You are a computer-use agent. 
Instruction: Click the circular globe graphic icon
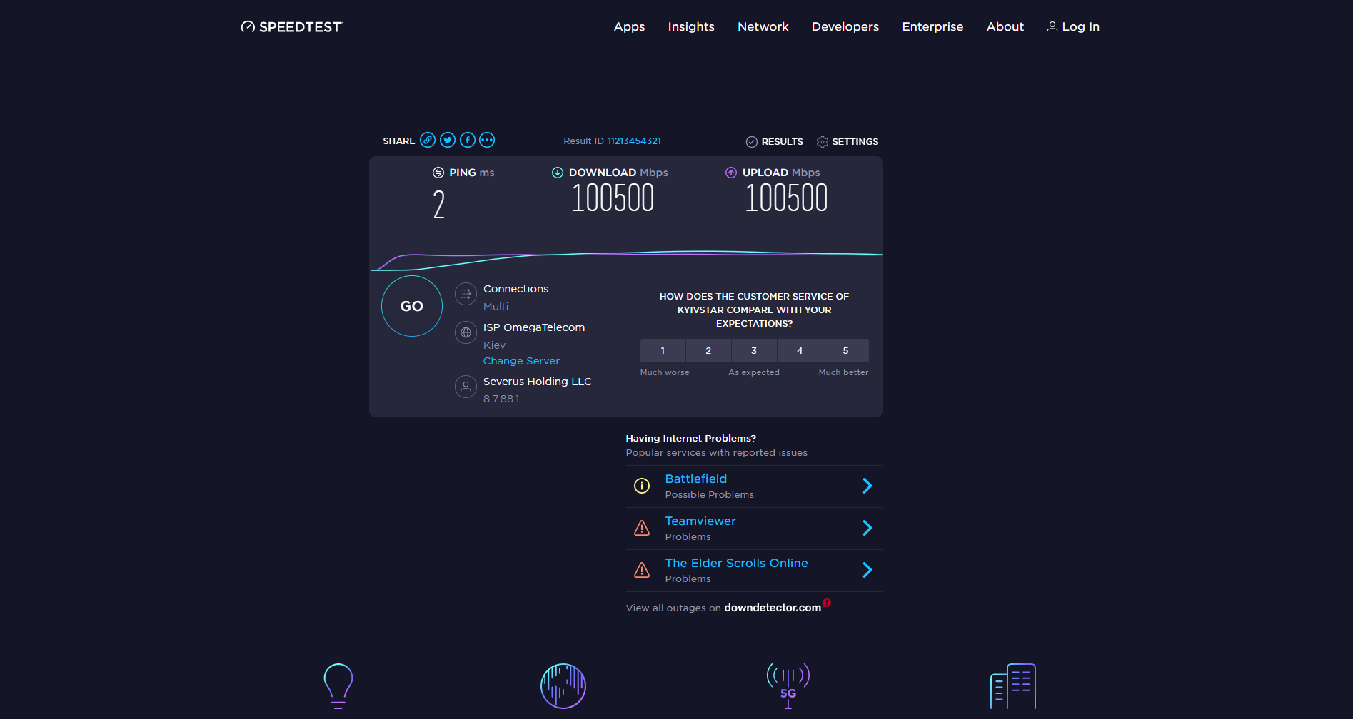coord(563,686)
